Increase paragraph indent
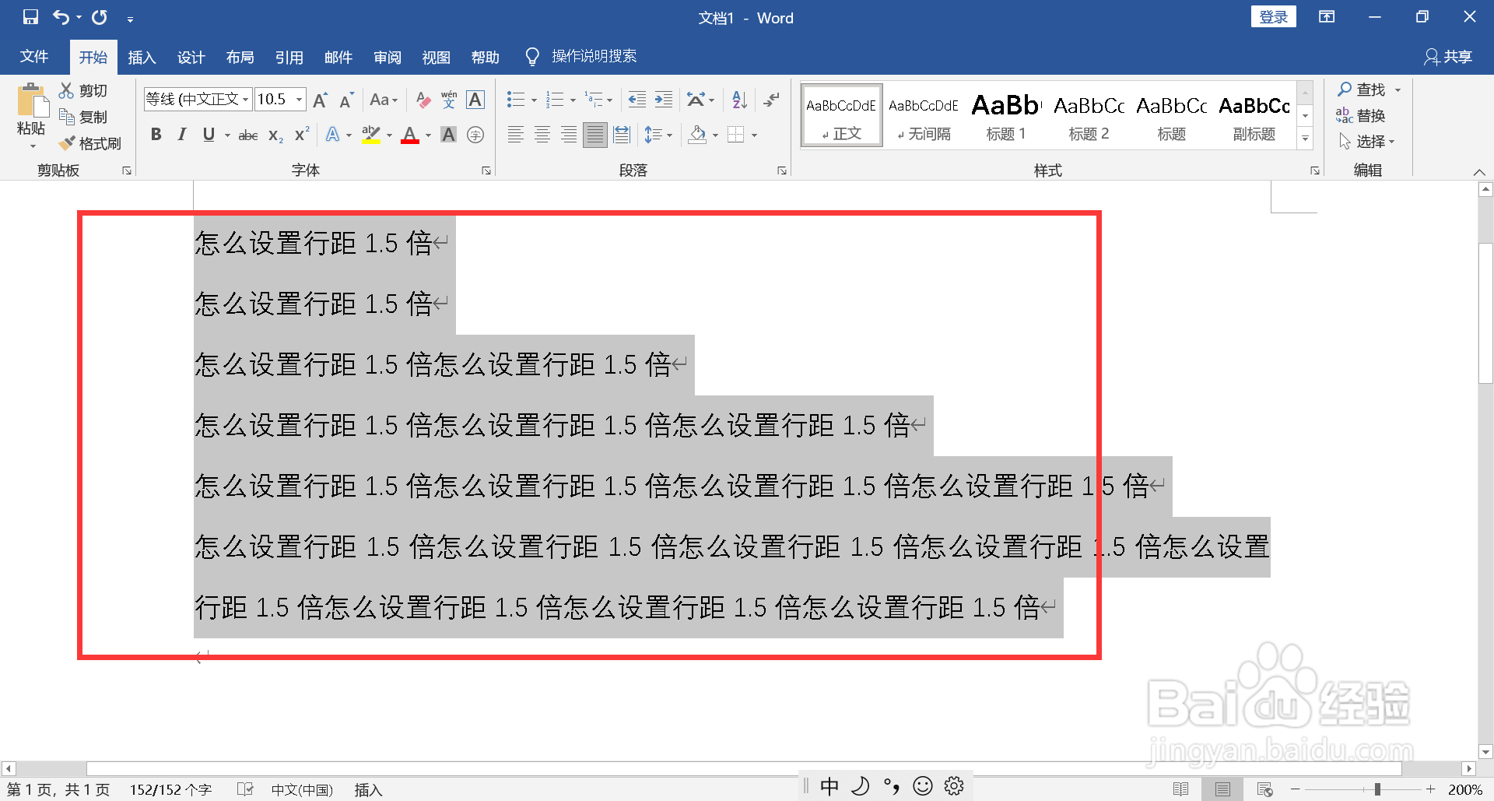1494x801 pixels. tap(664, 100)
